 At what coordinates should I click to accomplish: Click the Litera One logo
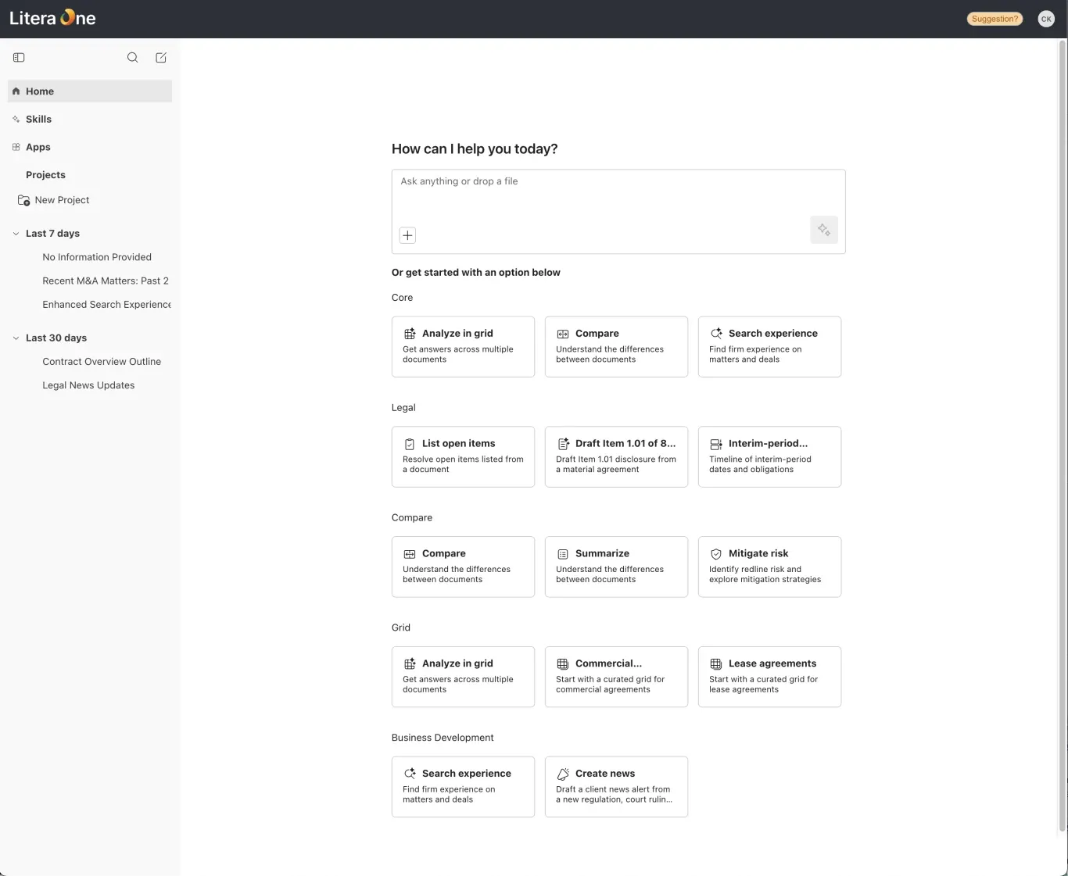(x=52, y=18)
